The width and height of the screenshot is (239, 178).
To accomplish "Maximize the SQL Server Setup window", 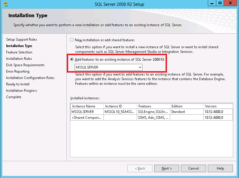I will (x=220, y=3).
